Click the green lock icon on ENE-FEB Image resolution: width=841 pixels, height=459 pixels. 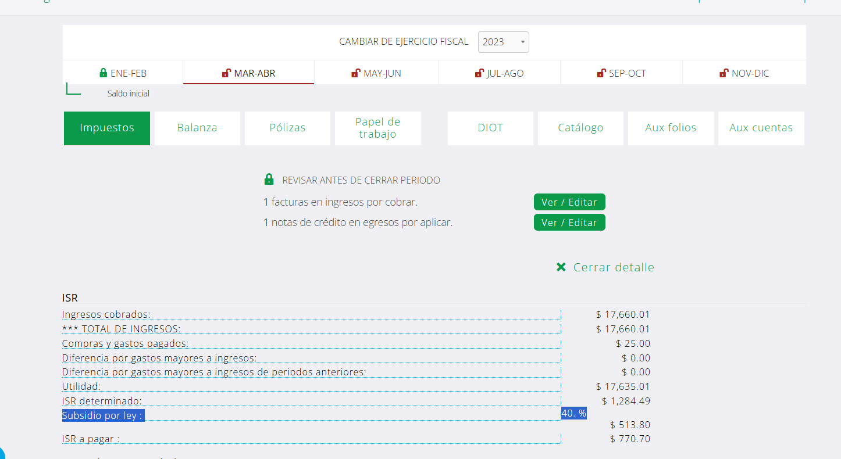(104, 73)
